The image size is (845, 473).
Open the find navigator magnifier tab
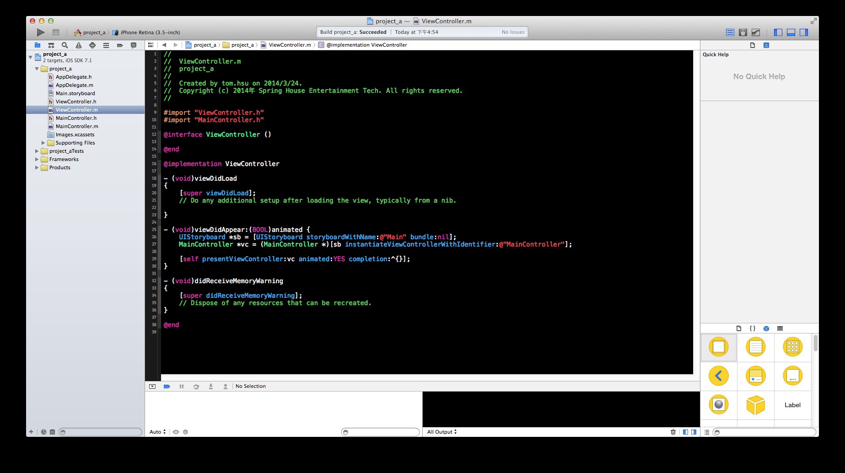click(x=65, y=45)
